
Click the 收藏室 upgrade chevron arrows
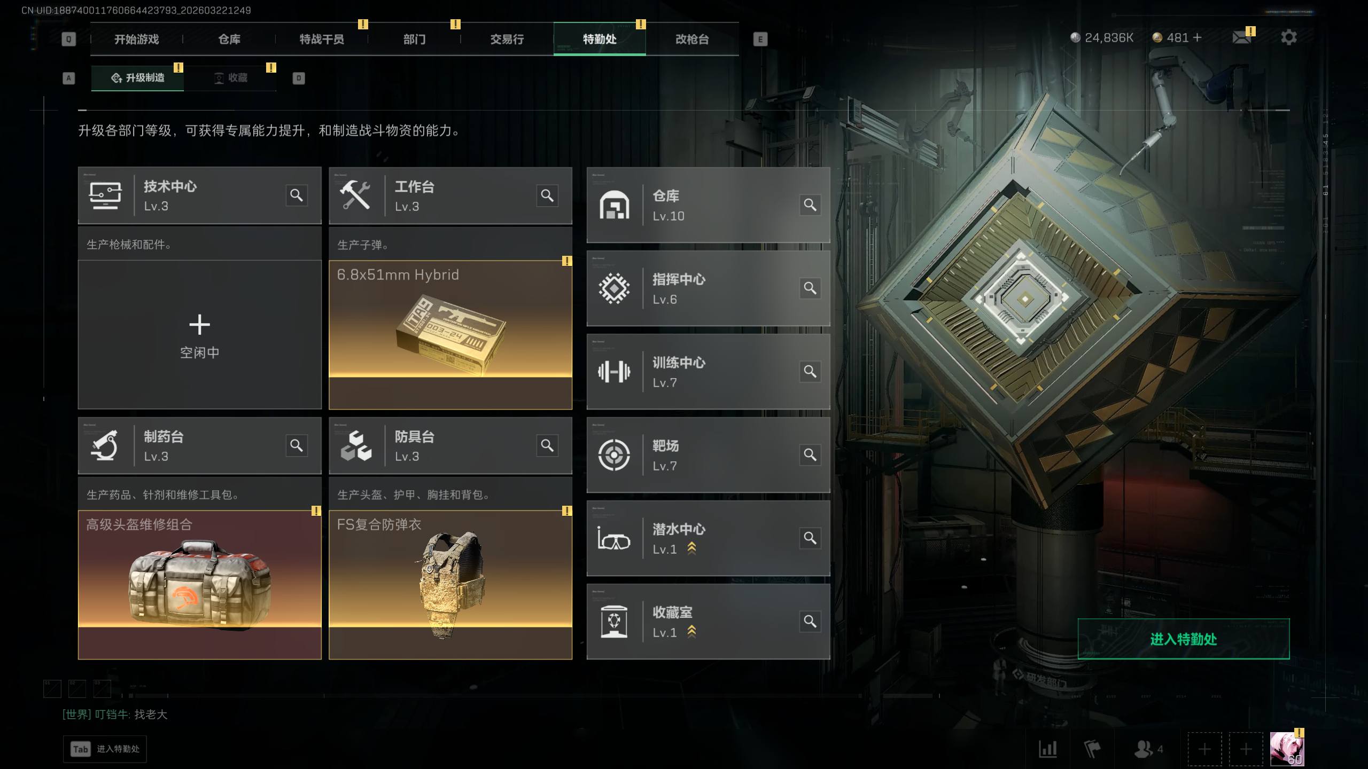pos(691,632)
